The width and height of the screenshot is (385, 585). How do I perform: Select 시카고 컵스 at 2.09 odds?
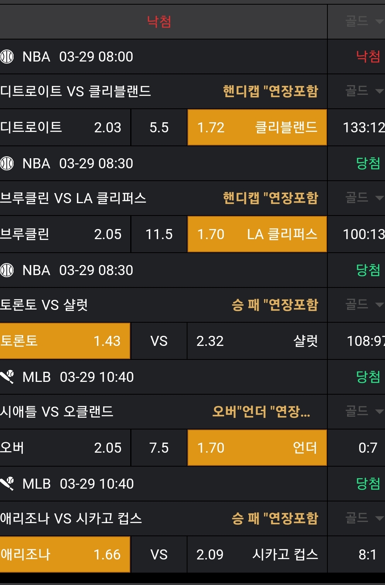[257, 554]
